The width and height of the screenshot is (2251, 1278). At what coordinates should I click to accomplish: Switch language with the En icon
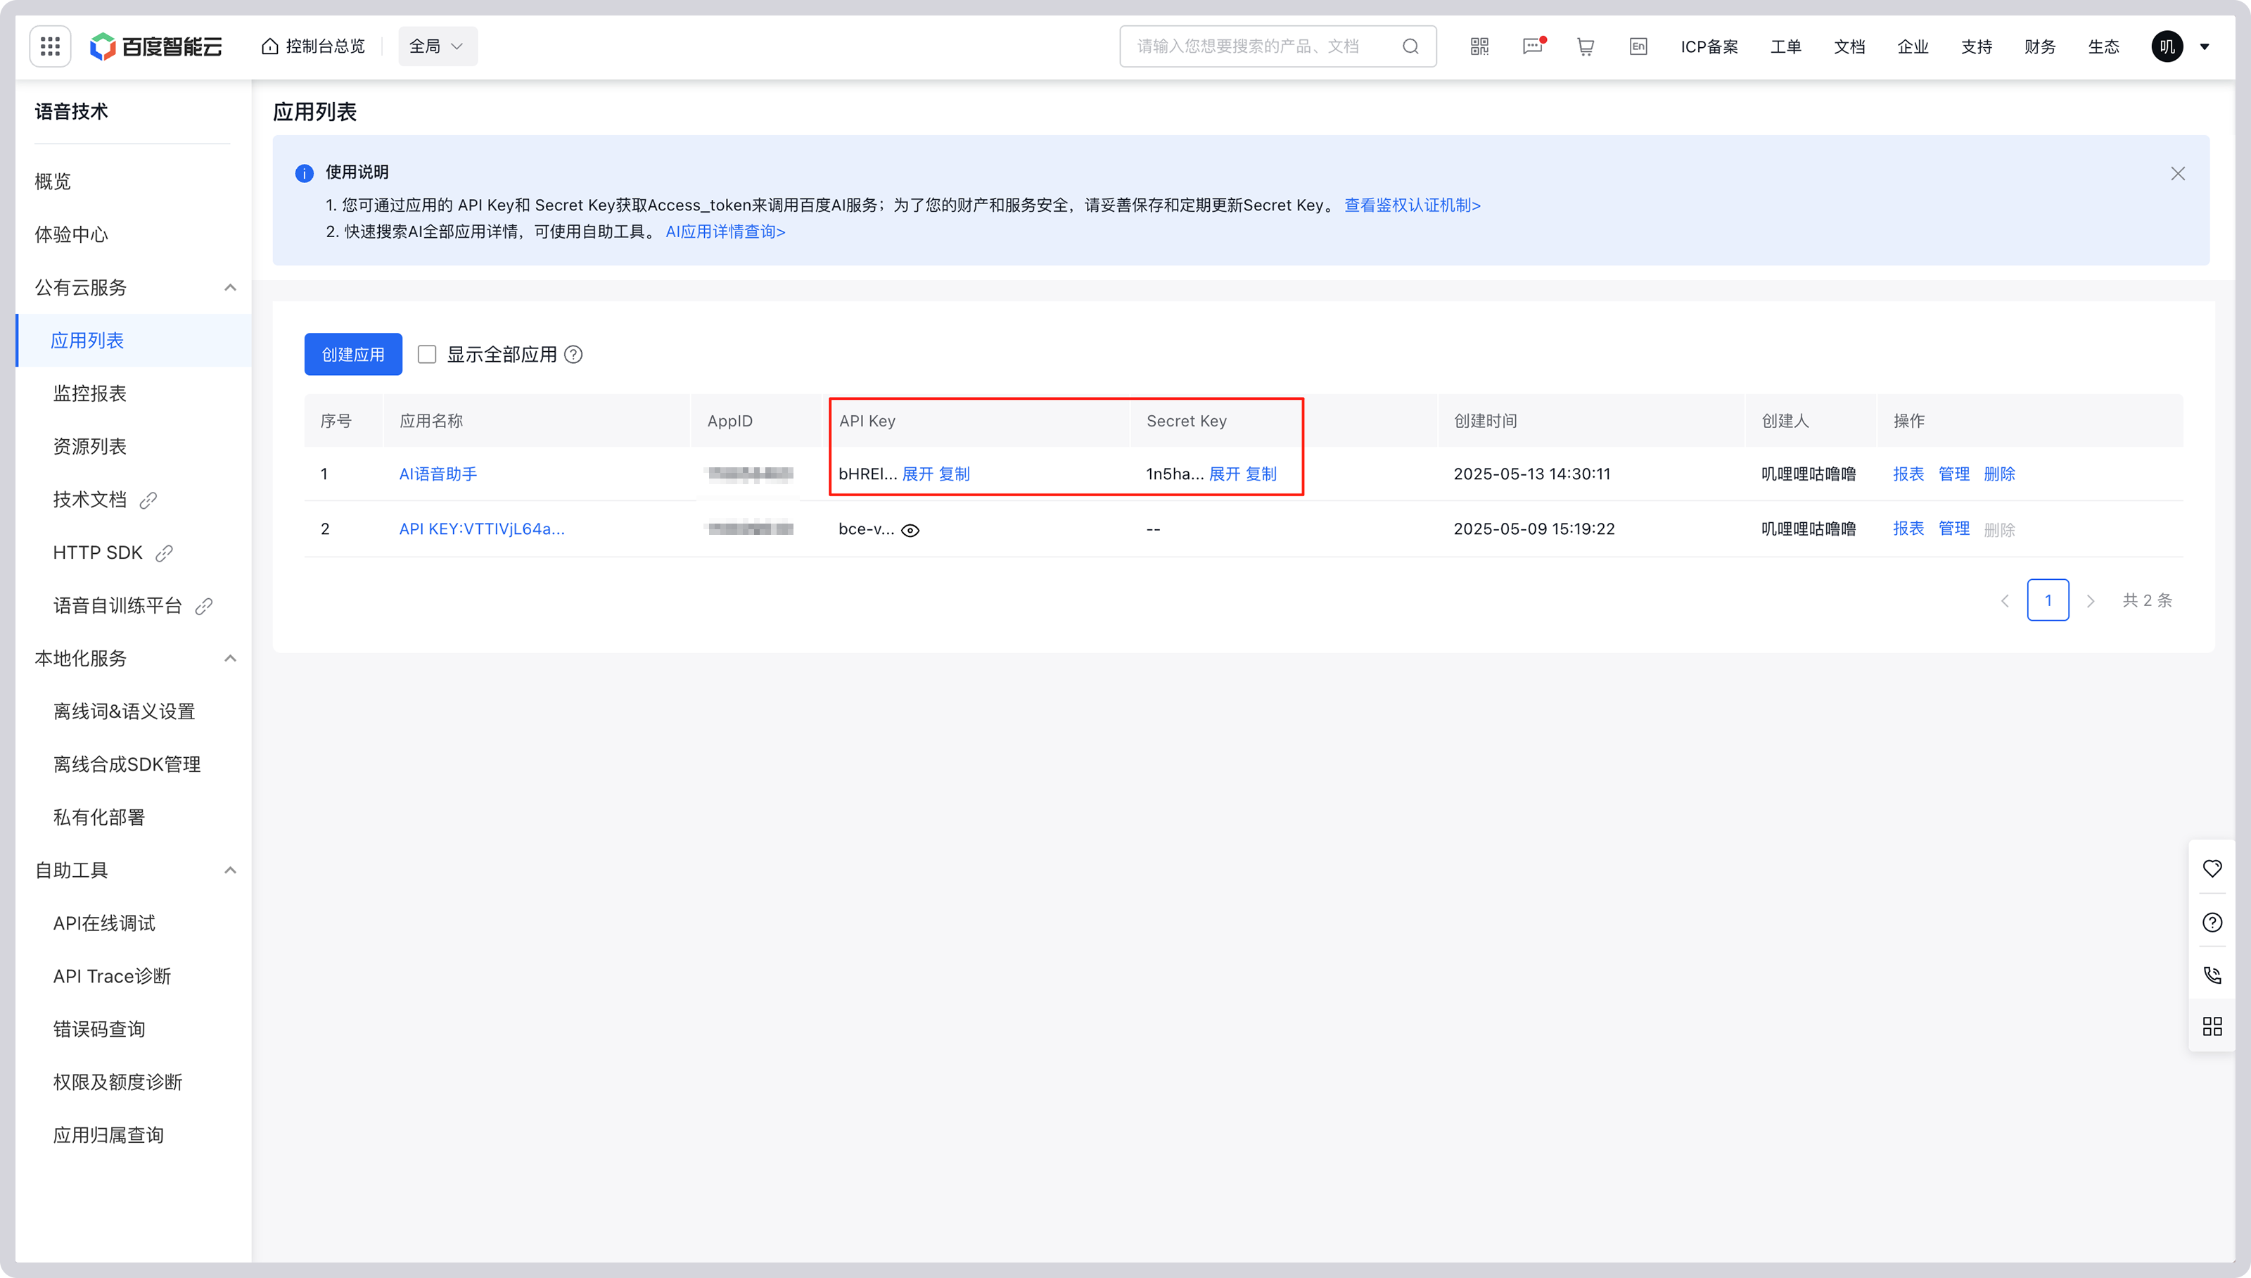click(x=1638, y=46)
